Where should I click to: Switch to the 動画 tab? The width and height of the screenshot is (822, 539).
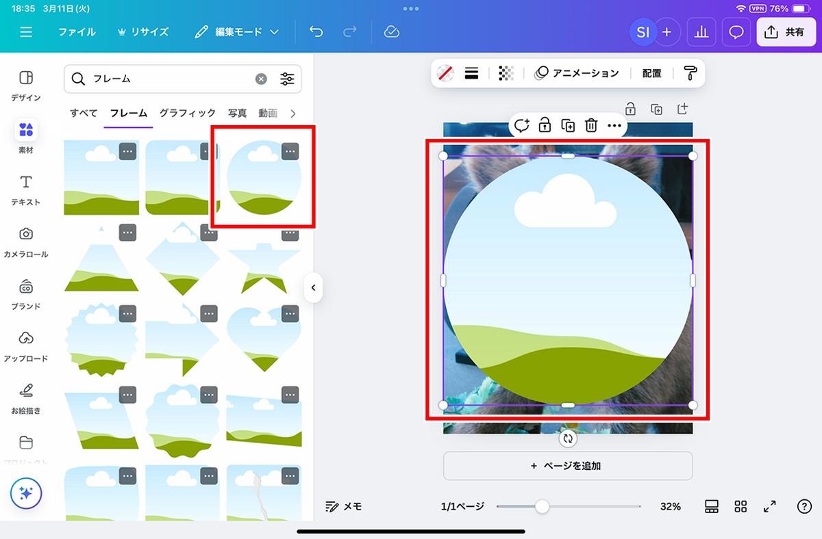click(268, 113)
